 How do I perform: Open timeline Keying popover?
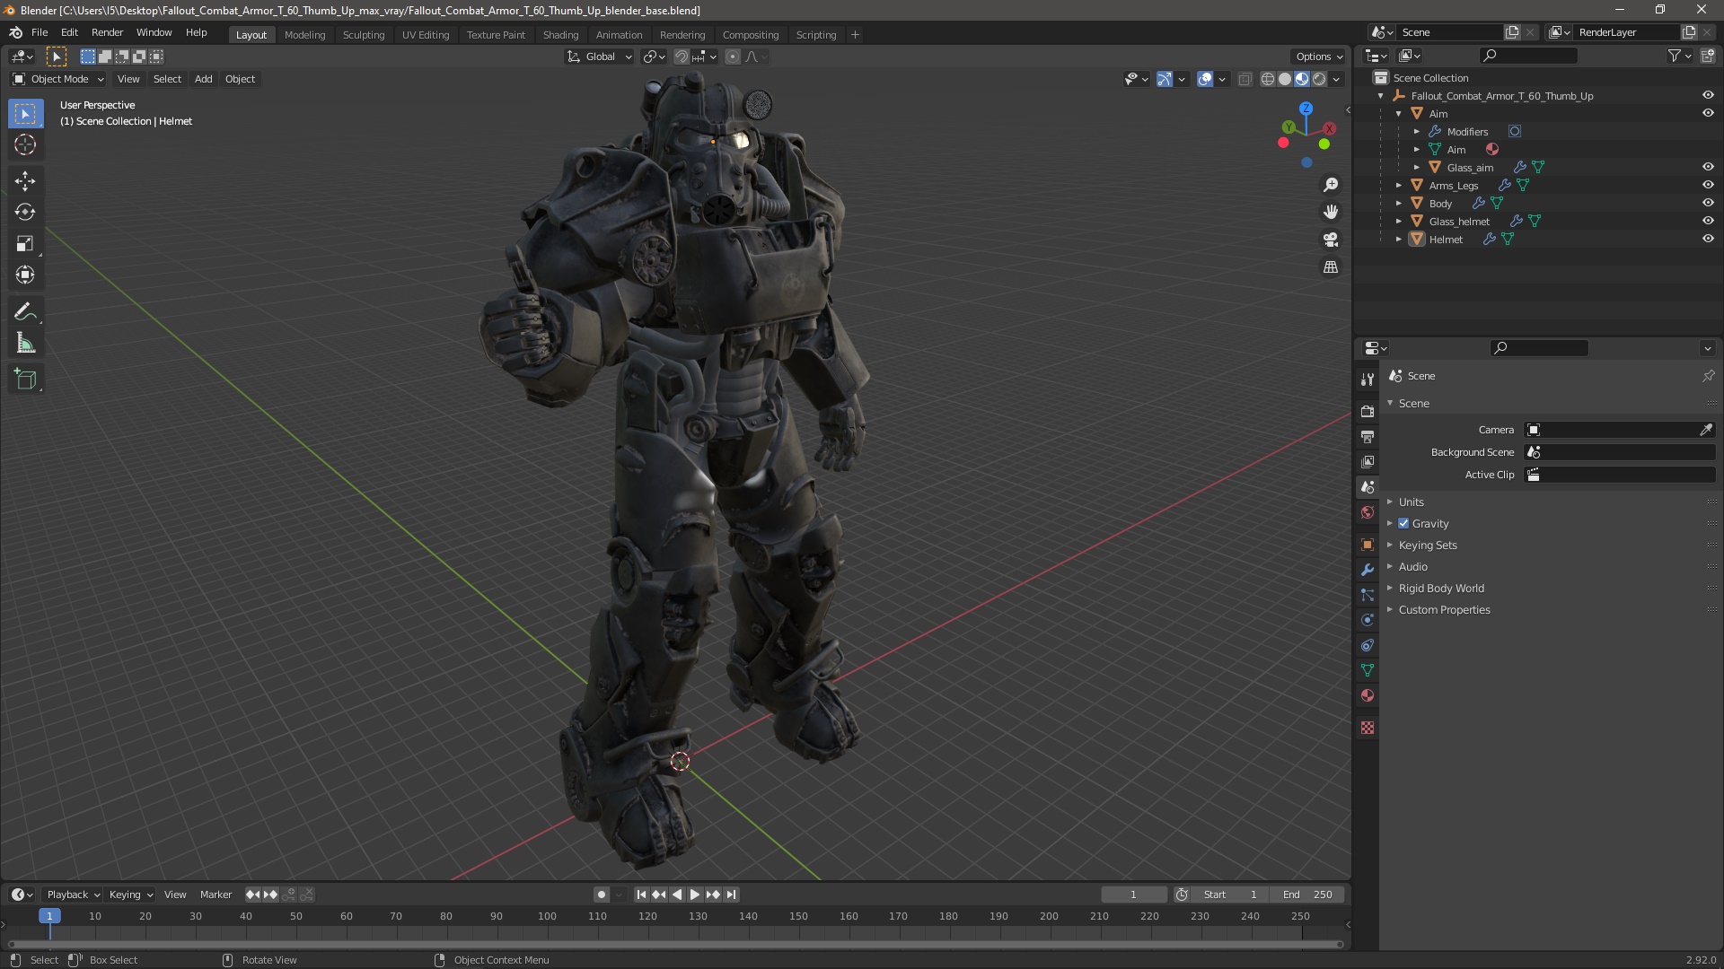(130, 895)
